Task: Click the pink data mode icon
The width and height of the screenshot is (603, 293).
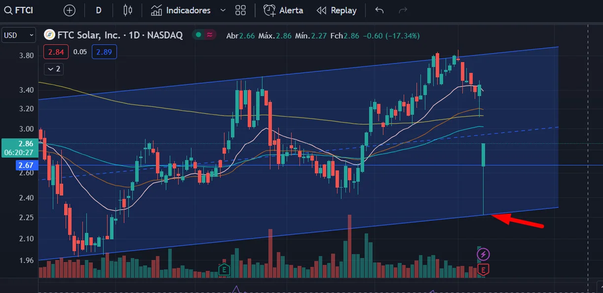Action: (x=210, y=35)
